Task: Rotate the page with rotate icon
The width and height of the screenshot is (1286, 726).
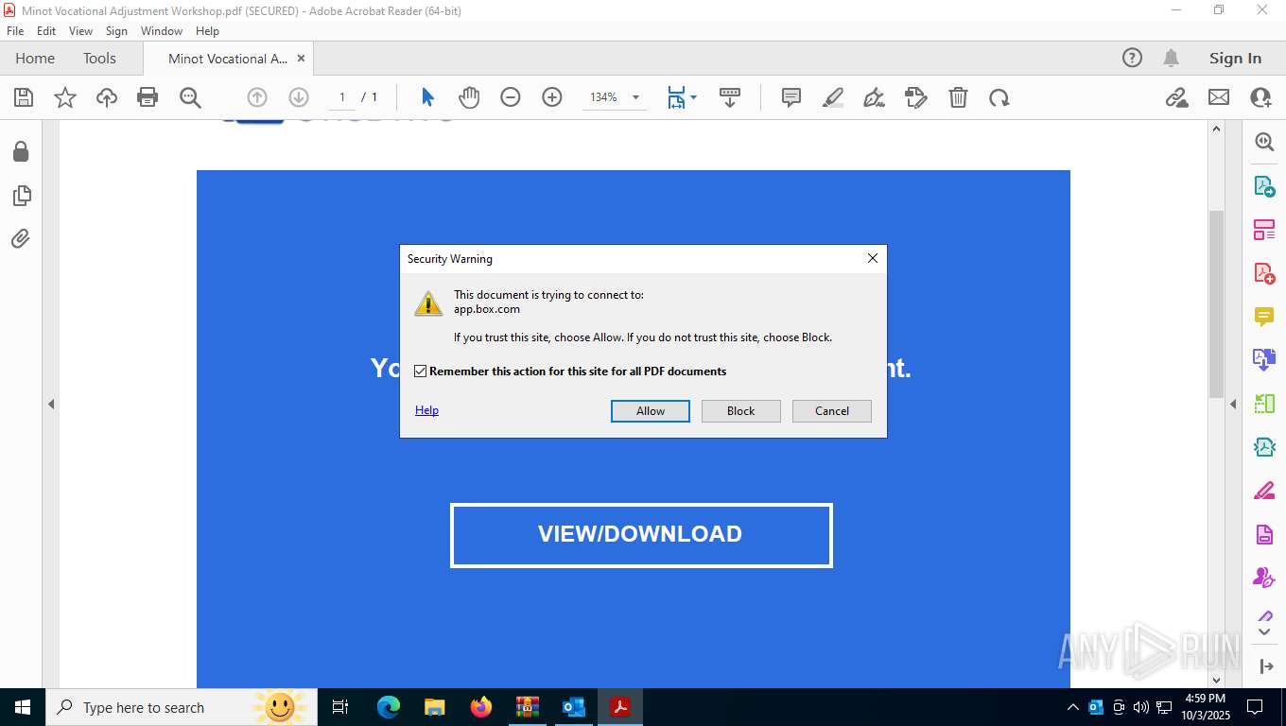Action: 999,97
